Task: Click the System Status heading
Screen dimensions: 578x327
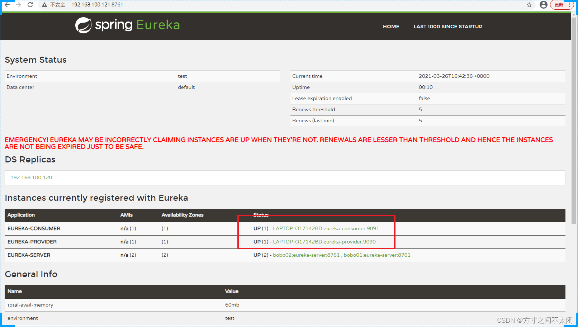Action: tap(35, 60)
